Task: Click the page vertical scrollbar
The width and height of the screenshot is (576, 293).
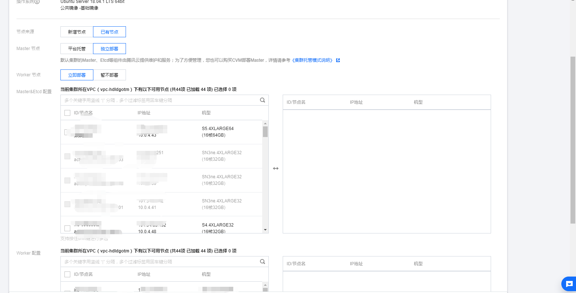Action: 573,140
